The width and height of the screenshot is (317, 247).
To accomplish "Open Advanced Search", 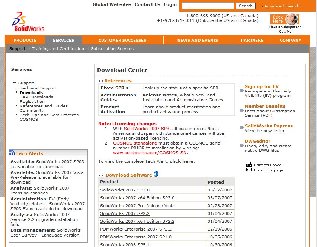I will pyautogui.click(x=282, y=6).
